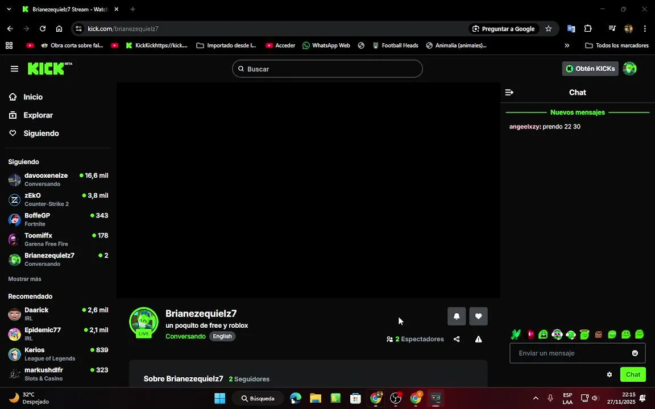
Task: Collapse the chat panel with the arrow icon
Action: (x=509, y=93)
